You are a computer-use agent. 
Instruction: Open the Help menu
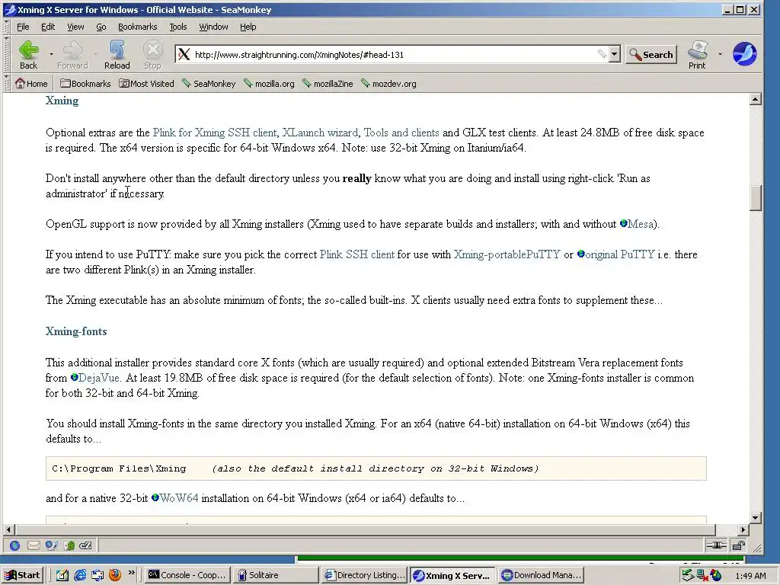click(248, 27)
